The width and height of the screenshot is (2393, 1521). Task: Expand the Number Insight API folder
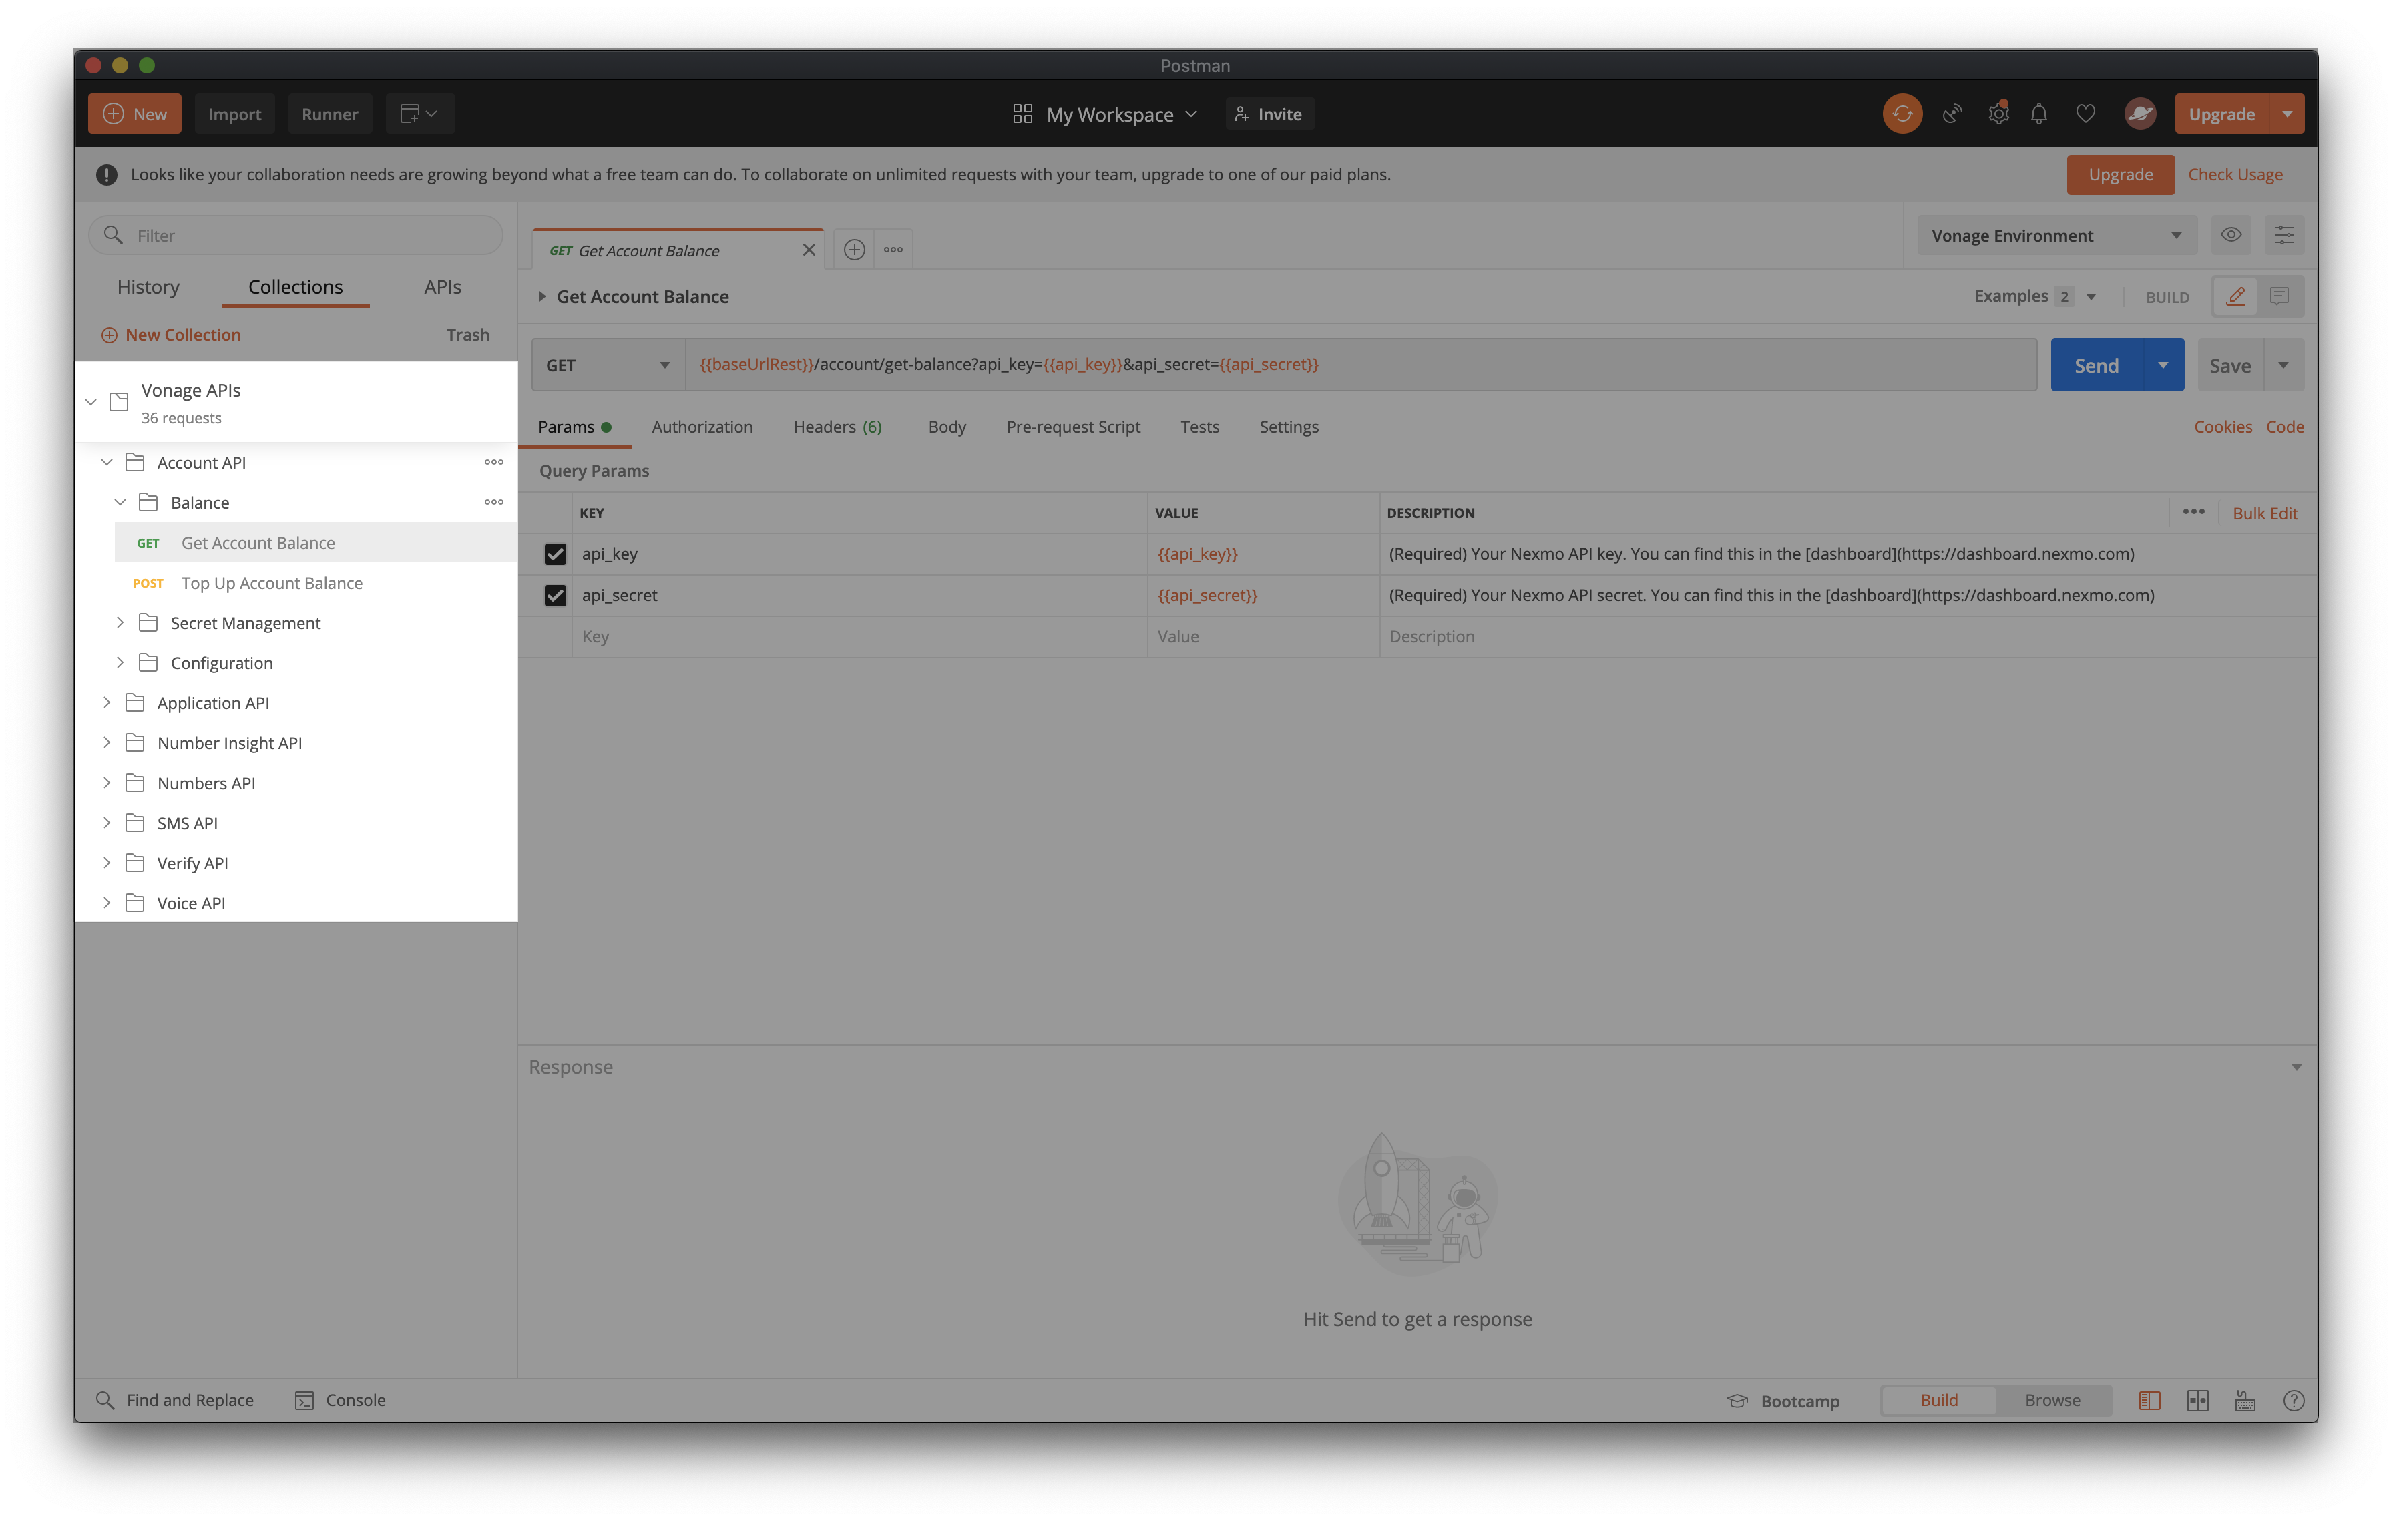106,742
